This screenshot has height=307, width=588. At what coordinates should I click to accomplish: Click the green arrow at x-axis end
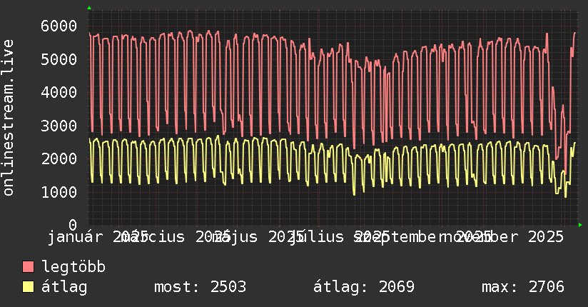[580, 225]
